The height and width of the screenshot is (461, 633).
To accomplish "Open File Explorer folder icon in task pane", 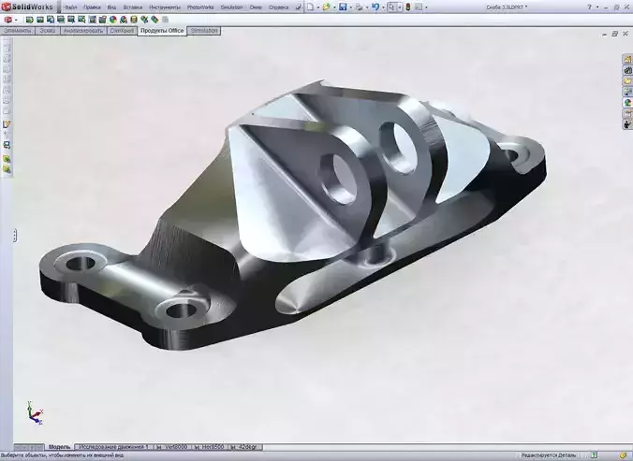I will [627, 81].
